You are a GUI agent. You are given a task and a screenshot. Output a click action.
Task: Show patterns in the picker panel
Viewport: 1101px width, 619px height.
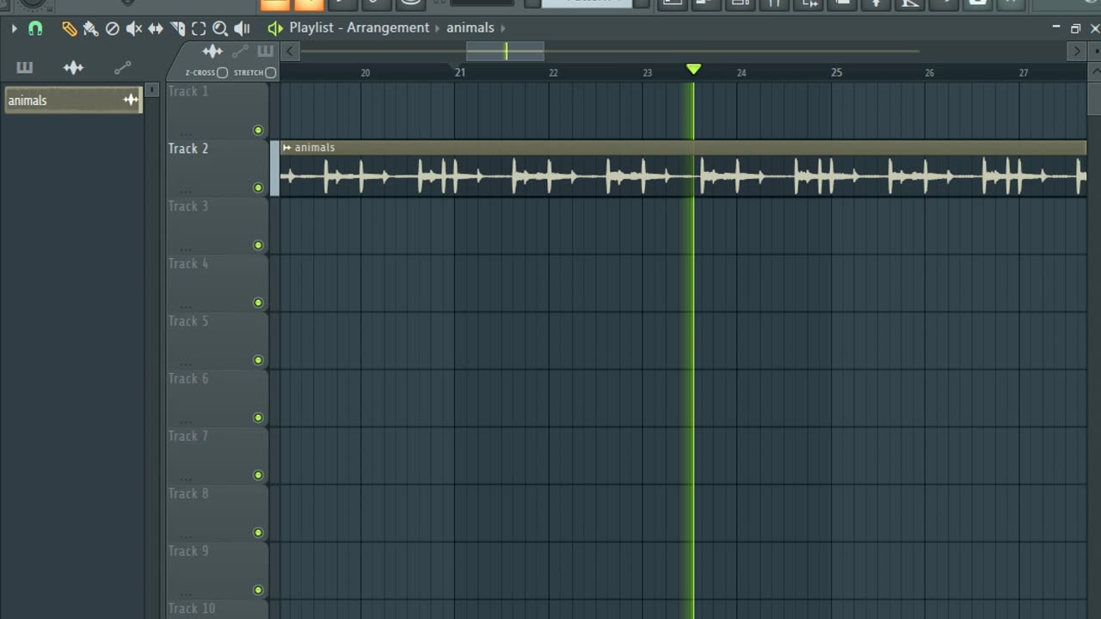click(24, 67)
